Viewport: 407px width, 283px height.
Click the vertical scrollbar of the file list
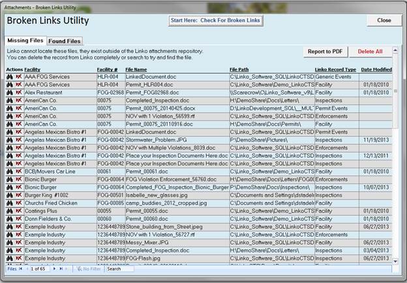pyautogui.click(x=396, y=163)
